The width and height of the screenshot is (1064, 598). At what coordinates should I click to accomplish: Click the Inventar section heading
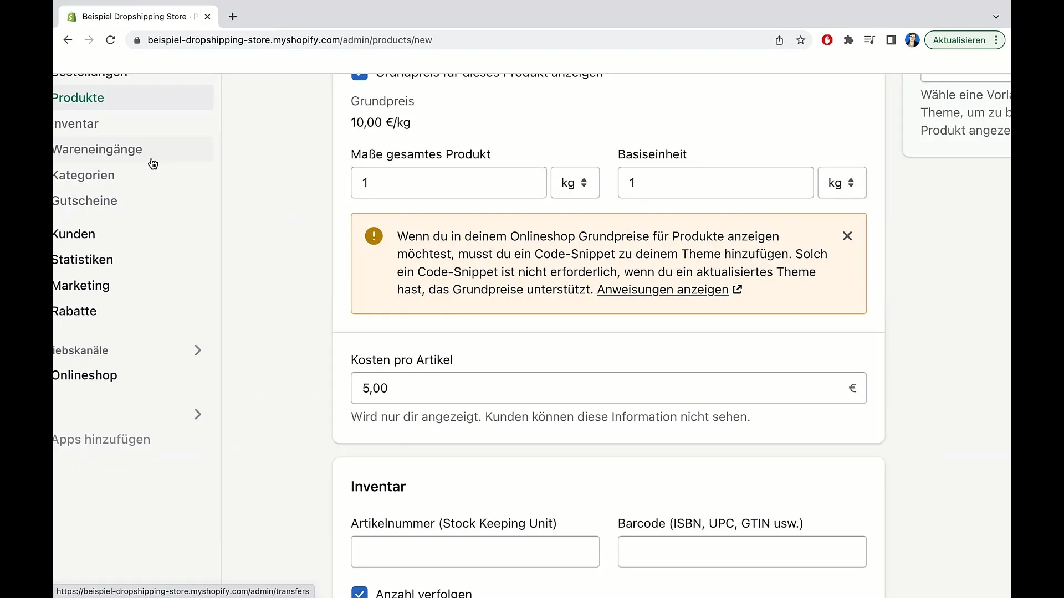click(378, 487)
